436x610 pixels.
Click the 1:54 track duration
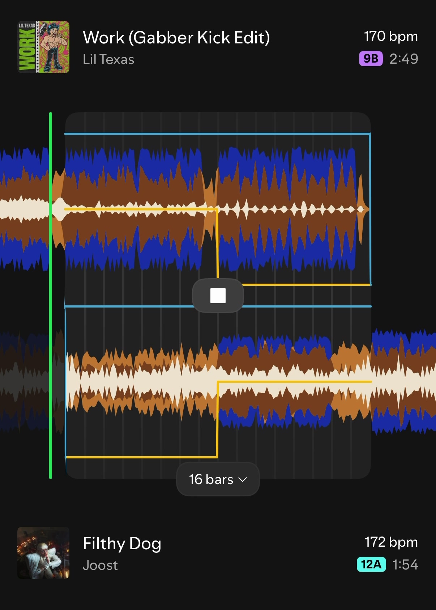tap(405, 564)
